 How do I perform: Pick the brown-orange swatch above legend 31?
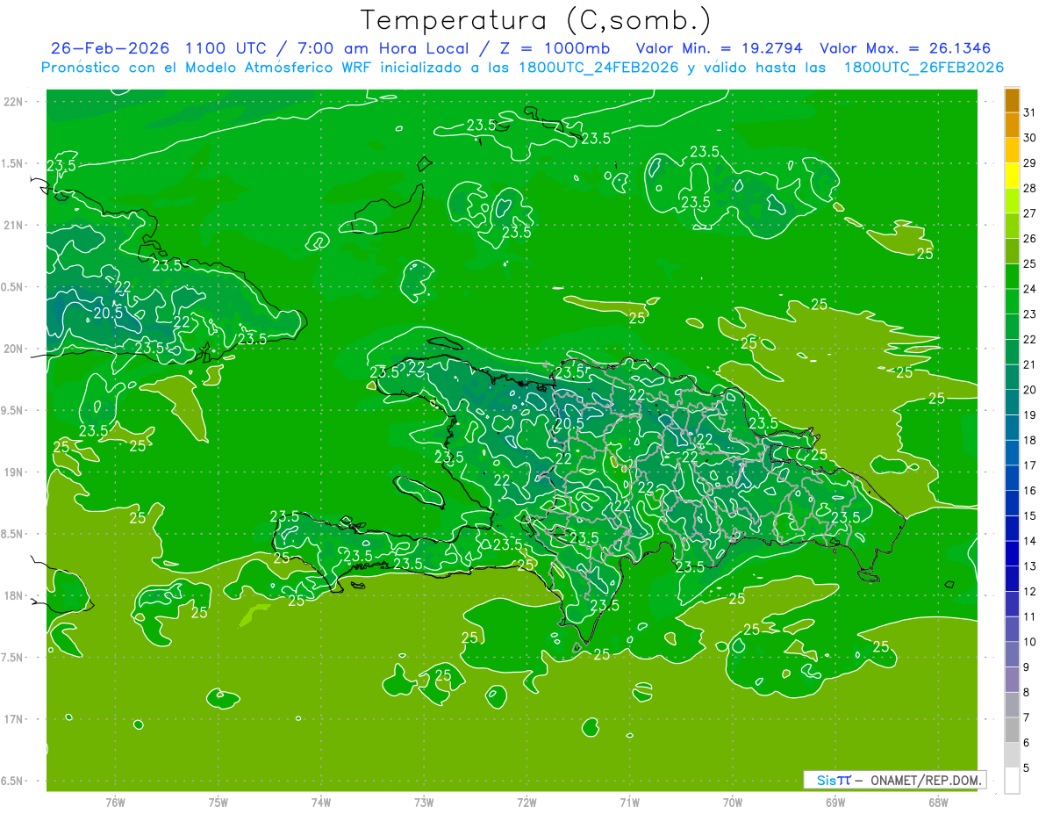(x=1012, y=101)
